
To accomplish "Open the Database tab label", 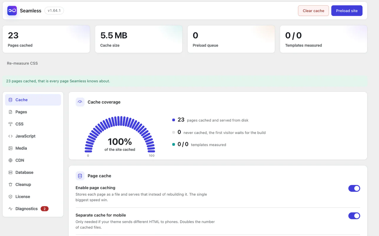I will pos(24,173).
